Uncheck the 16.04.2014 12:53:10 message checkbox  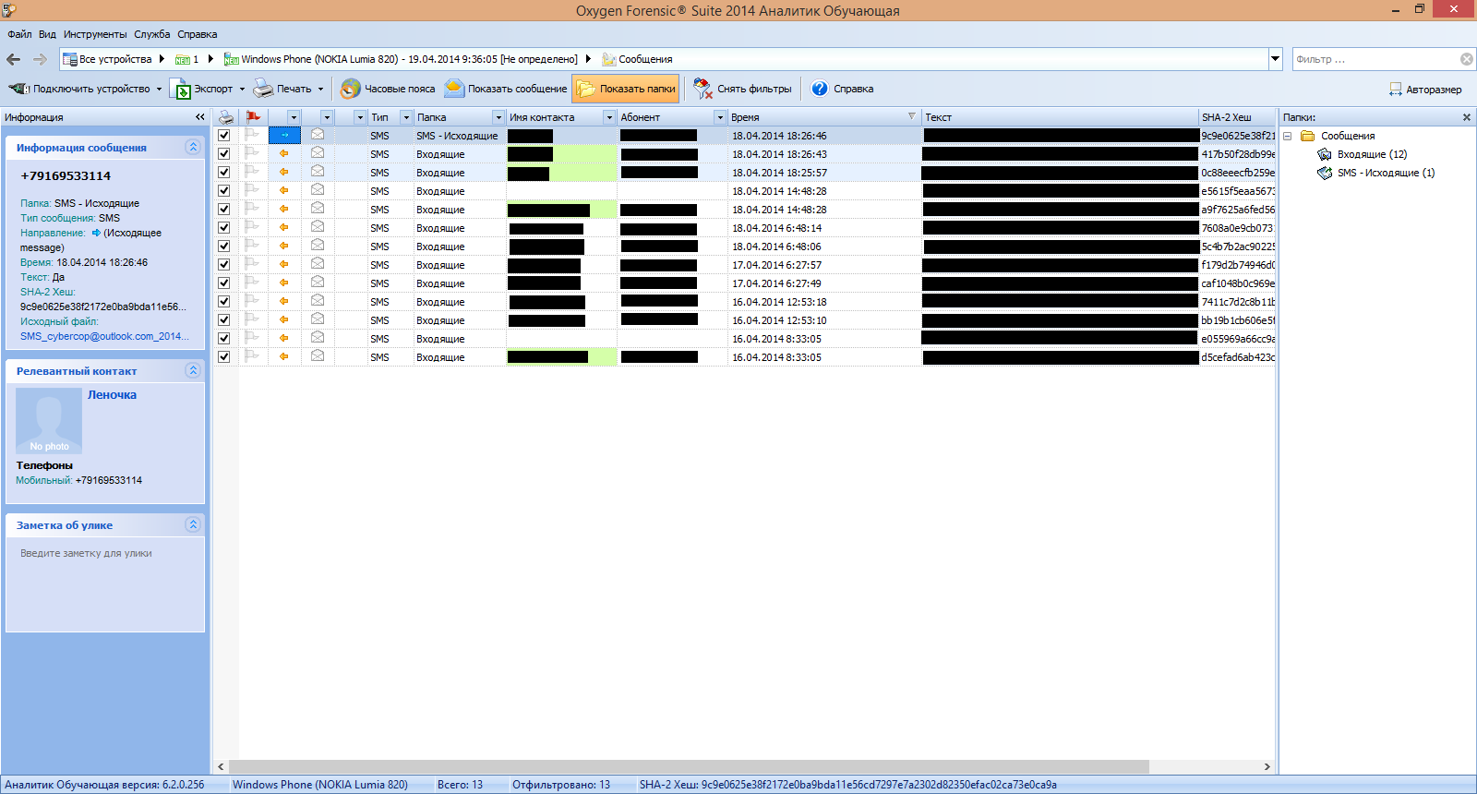223,320
